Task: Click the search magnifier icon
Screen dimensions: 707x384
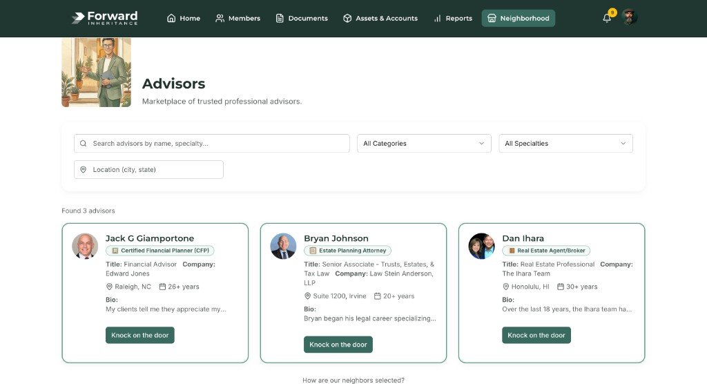Action: pos(84,144)
